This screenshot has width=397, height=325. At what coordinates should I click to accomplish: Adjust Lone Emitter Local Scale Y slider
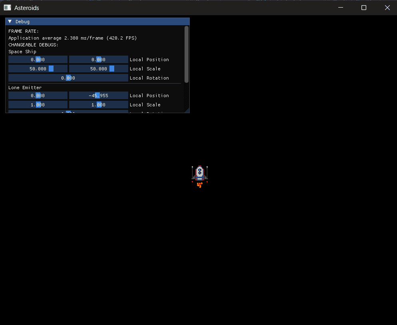(x=99, y=105)
